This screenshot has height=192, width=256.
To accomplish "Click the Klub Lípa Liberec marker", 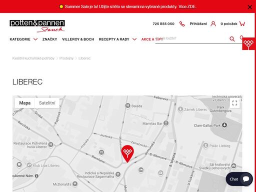I will (29, 165).
